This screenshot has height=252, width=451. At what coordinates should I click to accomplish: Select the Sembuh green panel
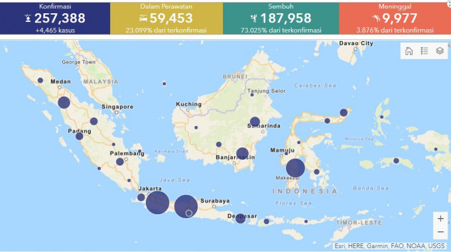point(281,19)
